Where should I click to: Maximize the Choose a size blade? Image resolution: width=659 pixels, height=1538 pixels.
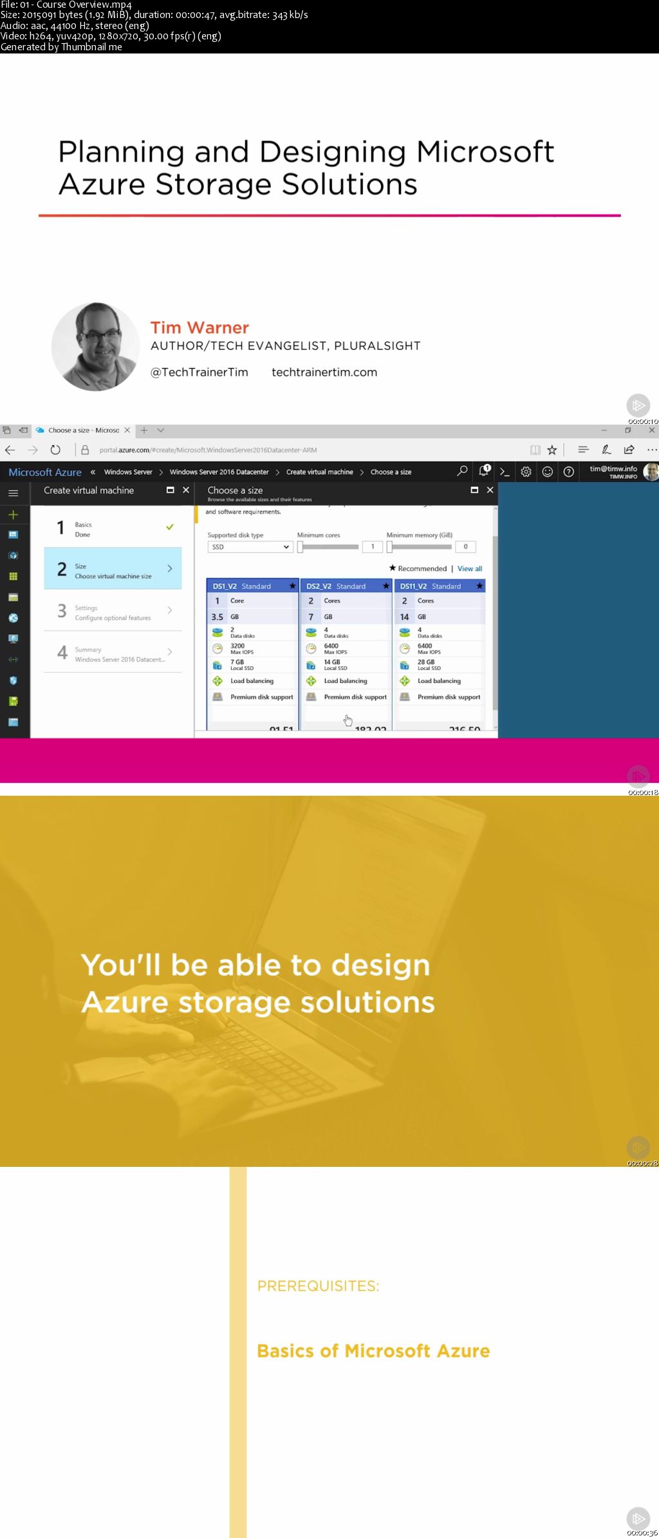[474, 490]
